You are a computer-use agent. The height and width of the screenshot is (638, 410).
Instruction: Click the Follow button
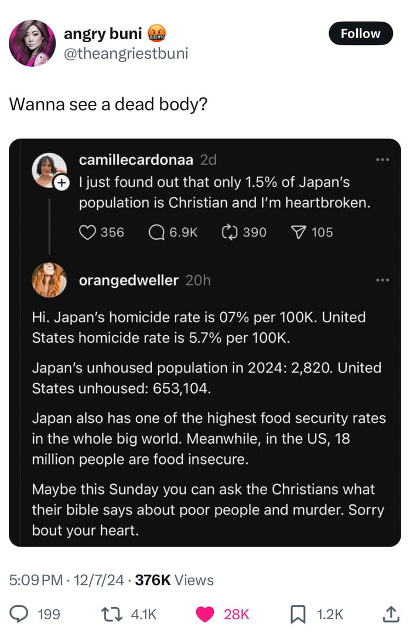[360, 33]
